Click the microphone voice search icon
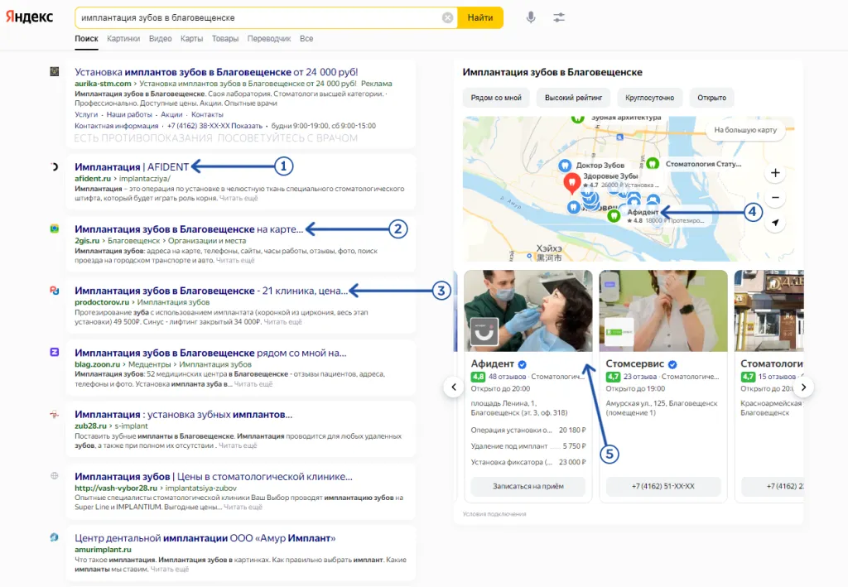The image size is (848, 587). (x=531, y=17)
